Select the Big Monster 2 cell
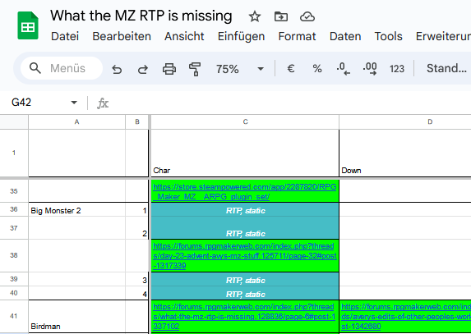471x334 pixels. 76,209
